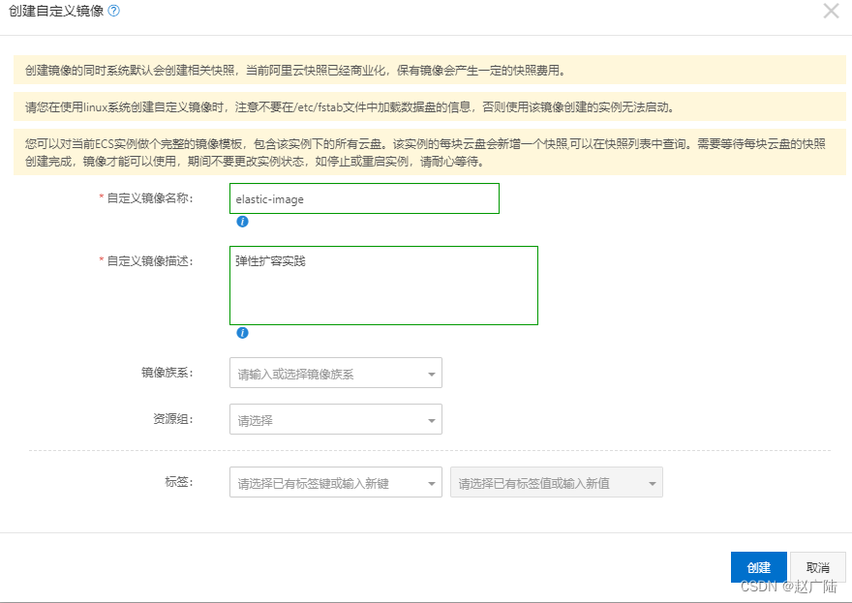The image size is (852, 603).
Task: Click the 弹性扩容实践 description text area
Action: click(382, 286)
